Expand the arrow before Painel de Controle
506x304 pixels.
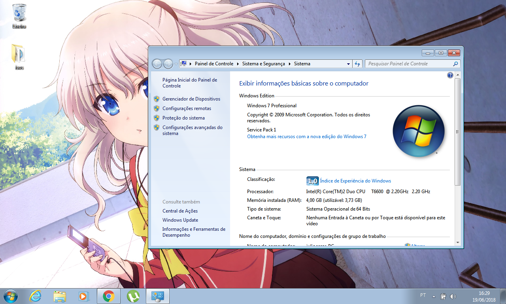point(191,64)
